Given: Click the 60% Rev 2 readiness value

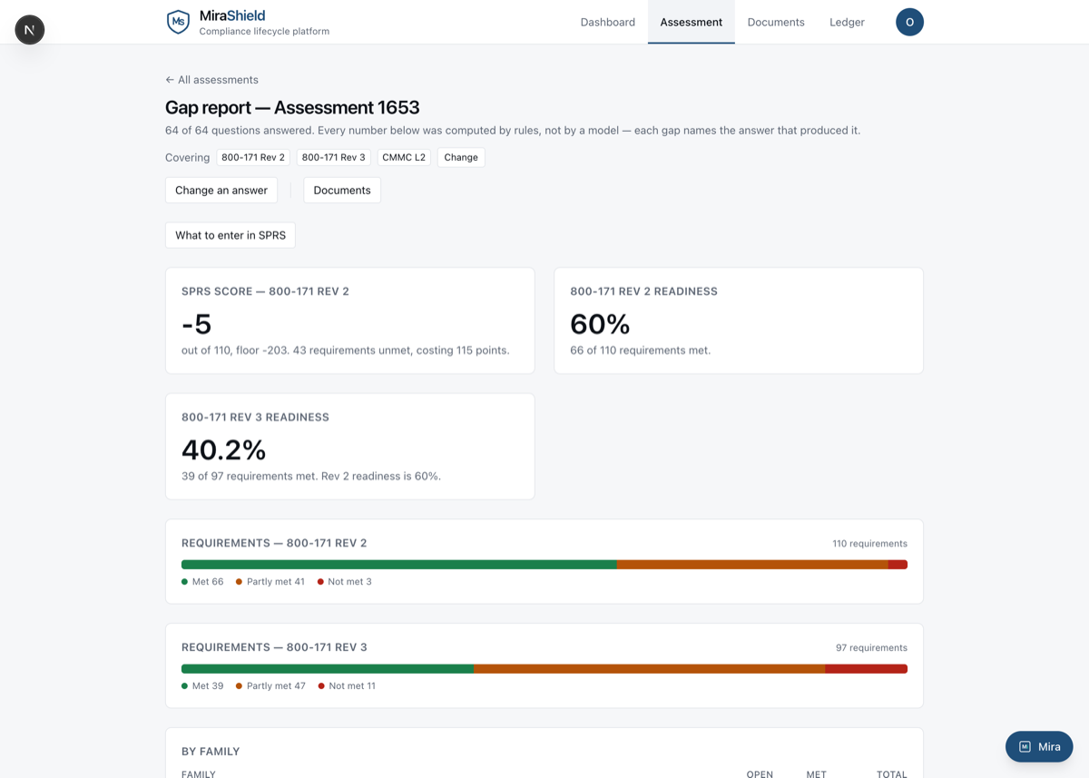Looking at the screenshot, I should 600,324.
